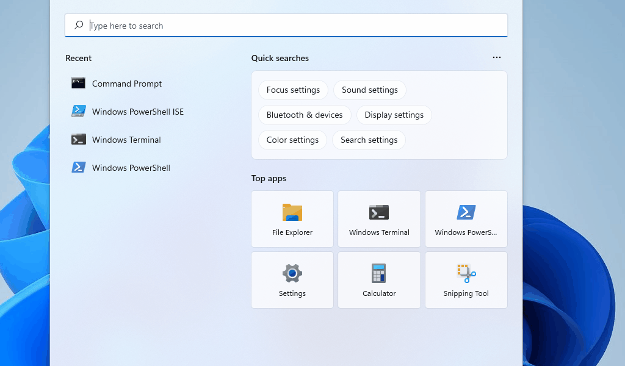Select Focus settings quick search
Screen dimensions: 625x366
[293, 90]
